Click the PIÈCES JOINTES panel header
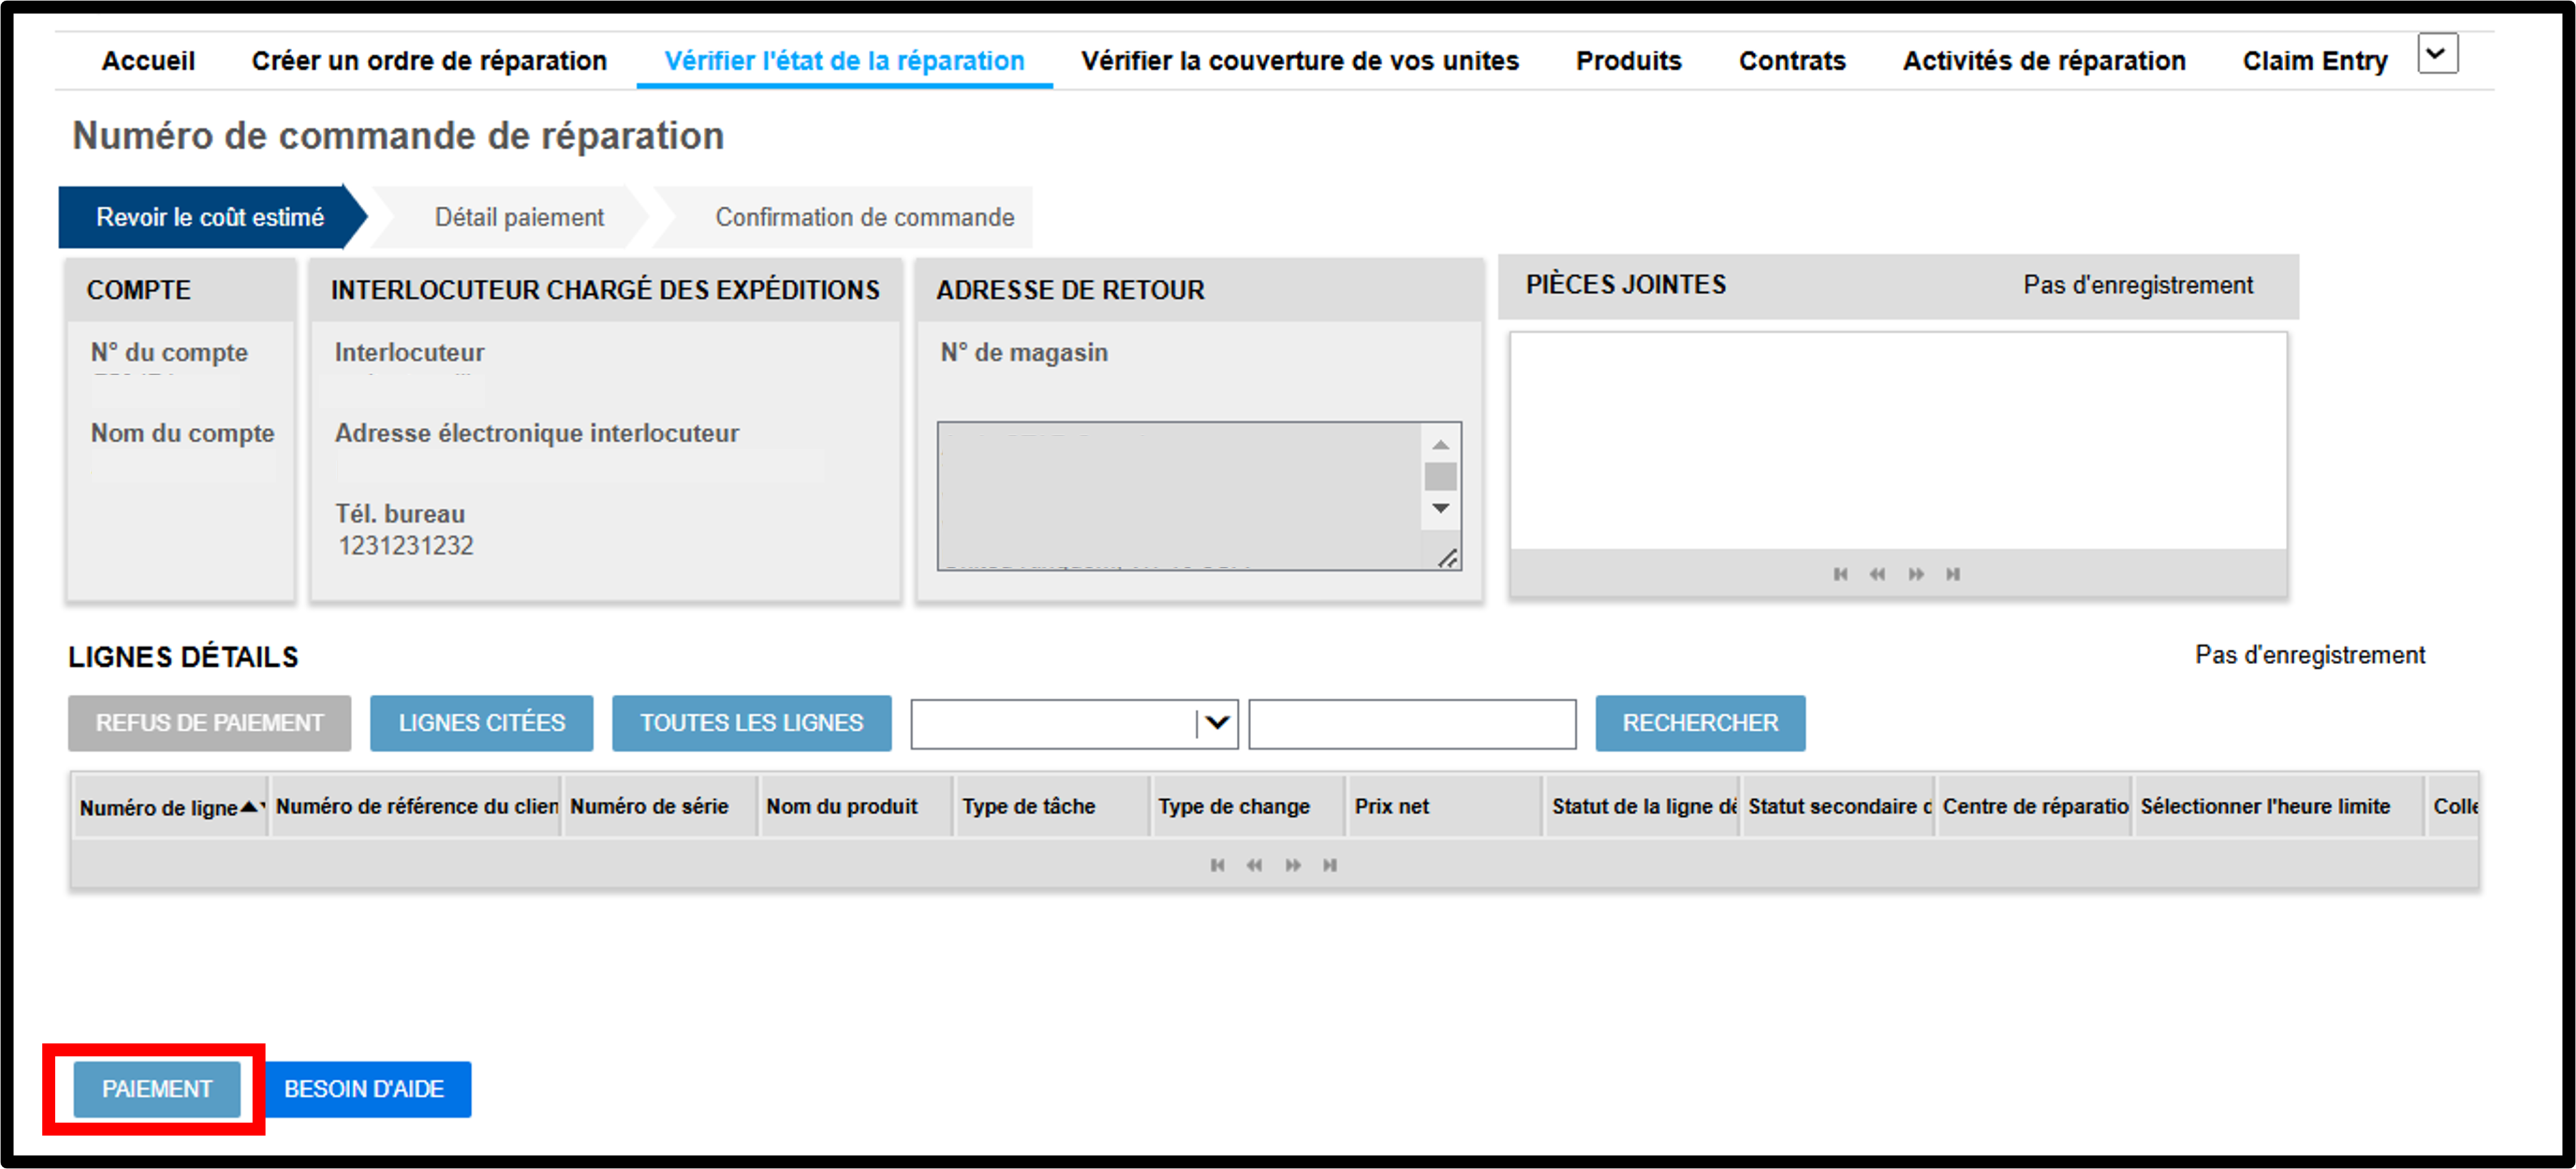 point(1898,286)
